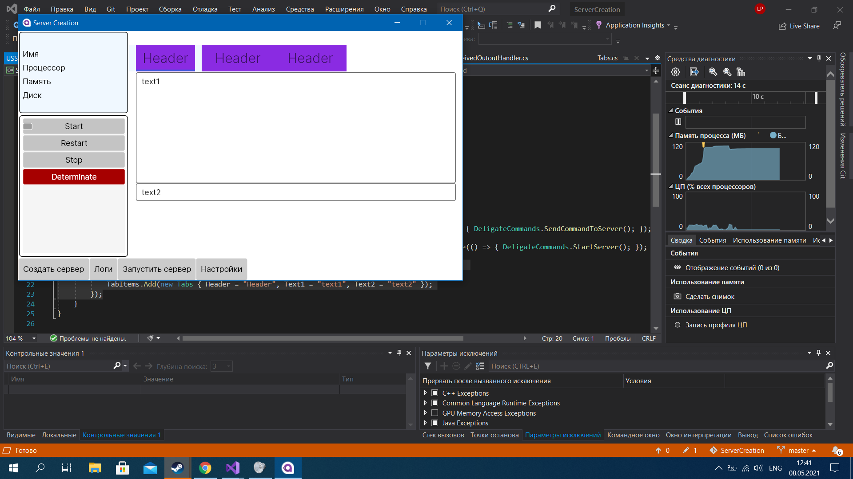This screenshot has height=479, width=853.
Task: Click the Restart button
Action: click(73, 143)
